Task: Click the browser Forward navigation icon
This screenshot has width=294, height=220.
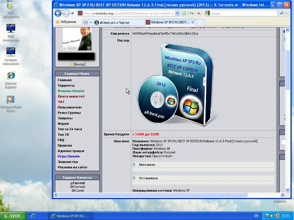Action: coord(65,13)
